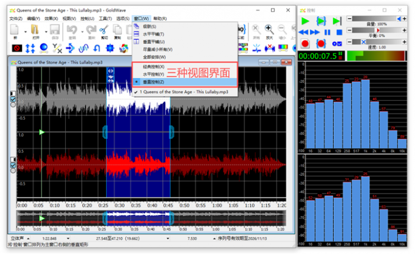Click the censor effect icon
This screenshot has width=415, height=254.
17,48
